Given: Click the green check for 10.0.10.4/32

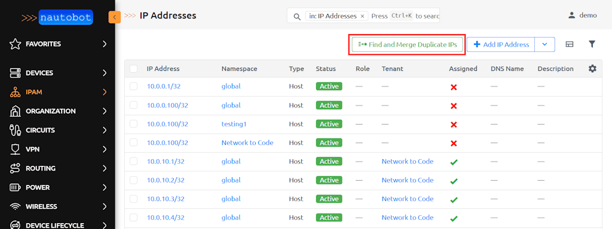Looking at the screenshot, I should [x=454, y=218].
